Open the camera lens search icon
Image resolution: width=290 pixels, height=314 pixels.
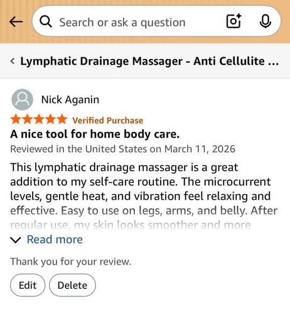[234, 21]
